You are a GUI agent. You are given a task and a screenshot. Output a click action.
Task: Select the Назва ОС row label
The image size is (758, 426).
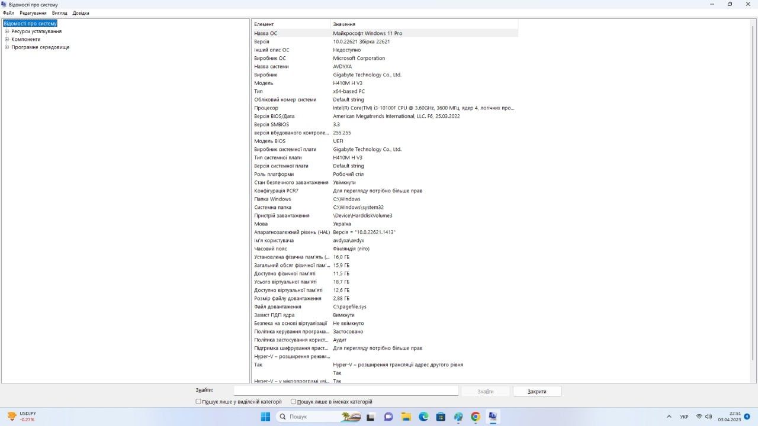[x=265, y=33]
